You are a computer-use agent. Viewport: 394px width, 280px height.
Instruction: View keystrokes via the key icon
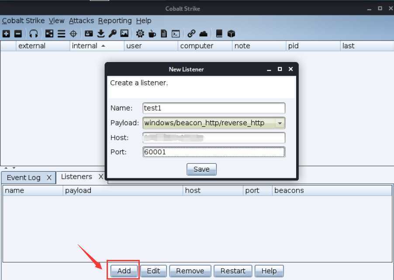point(112,34)
